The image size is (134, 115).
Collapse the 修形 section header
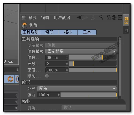[x=69, y=82]
